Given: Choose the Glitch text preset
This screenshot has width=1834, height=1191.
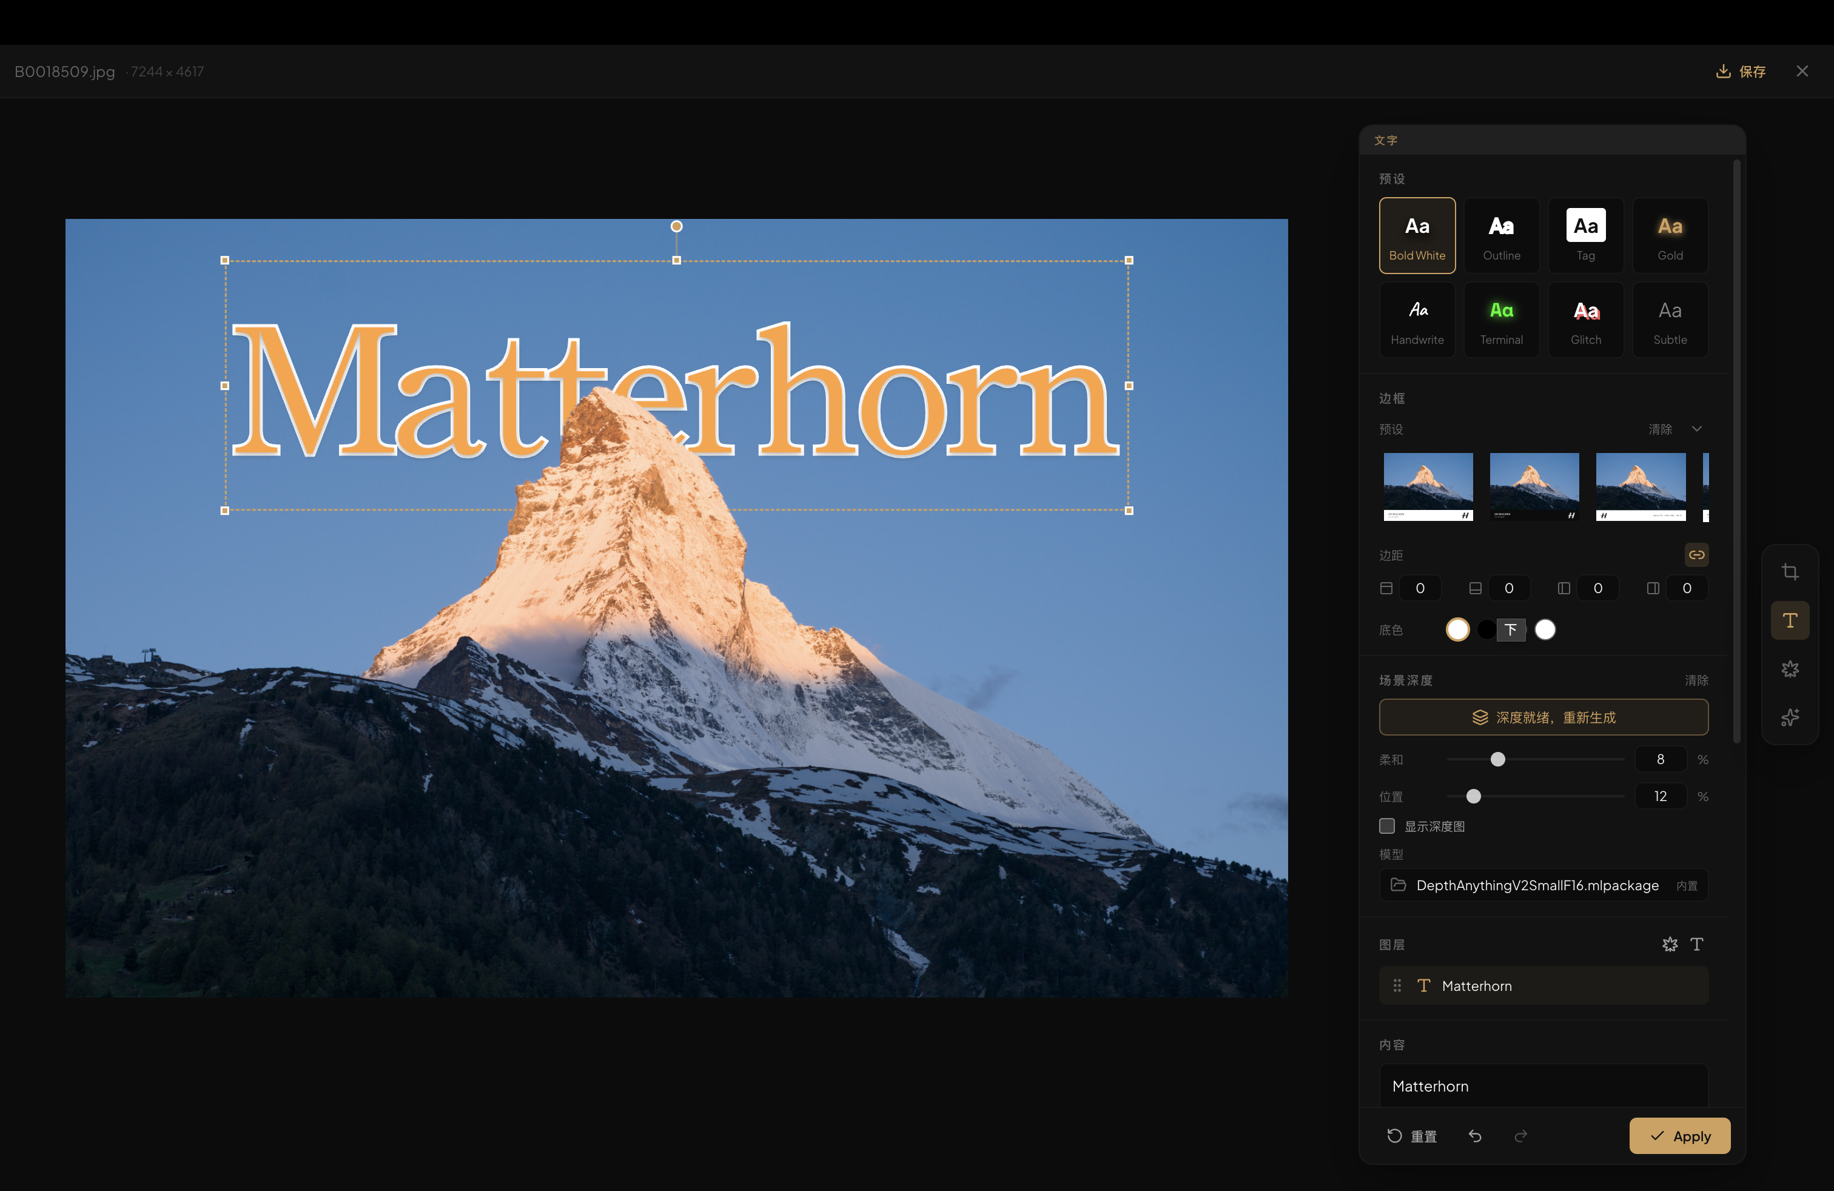Looking at the screenshot, I should (1585, 320).
